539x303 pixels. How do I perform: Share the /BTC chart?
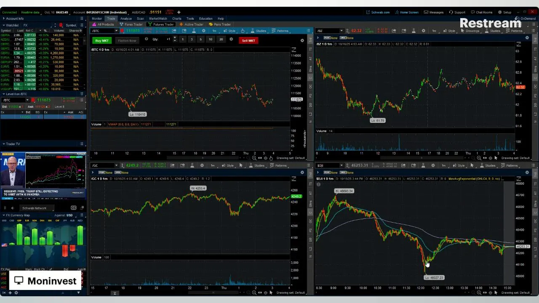[174, 31]
